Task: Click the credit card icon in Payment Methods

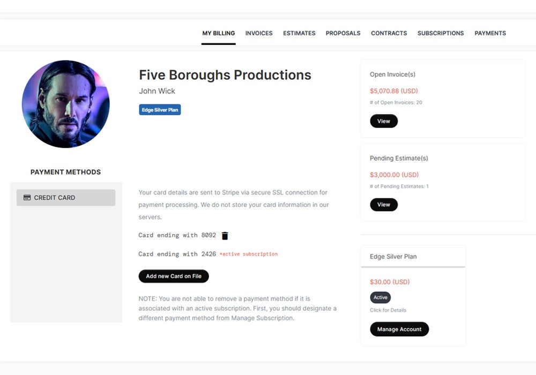Action: point(27,198)
